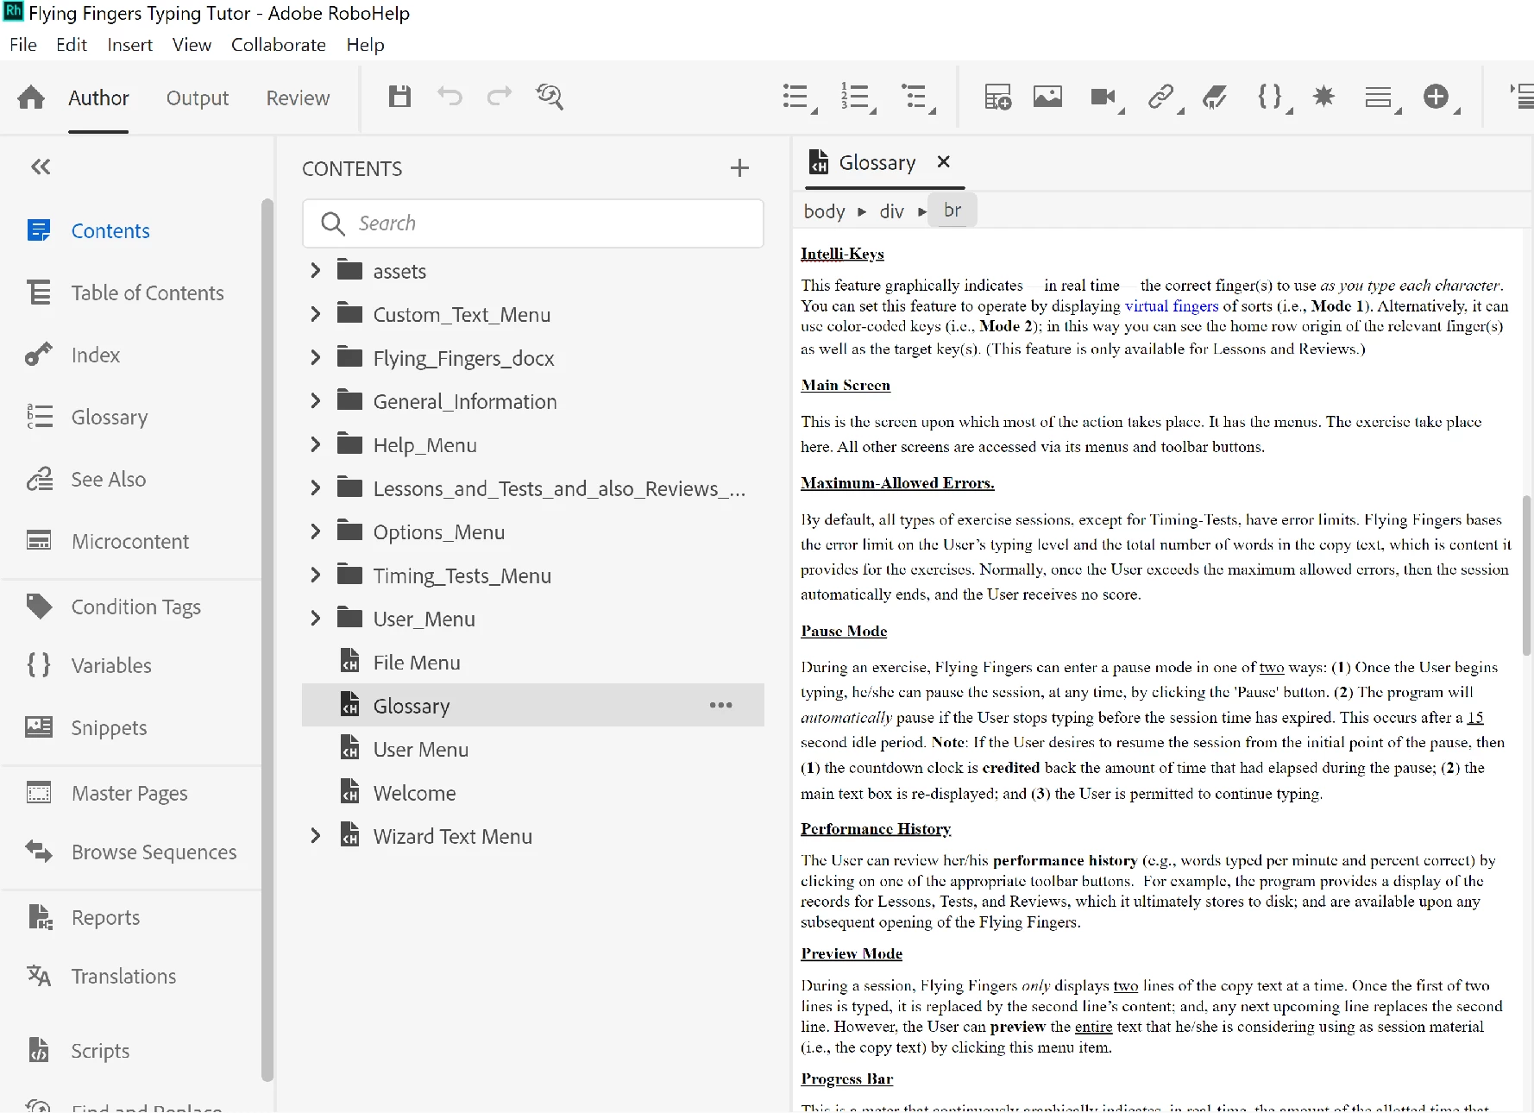Screen dimensions: 1534x1113
Task: Expand the Timing_Tests_Menu folder
Action: 315,575
